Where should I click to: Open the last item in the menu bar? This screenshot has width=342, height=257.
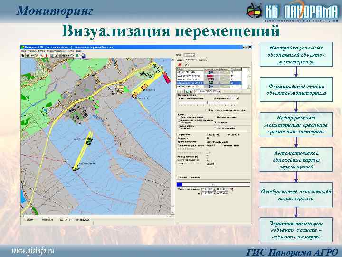click(80, 51)
